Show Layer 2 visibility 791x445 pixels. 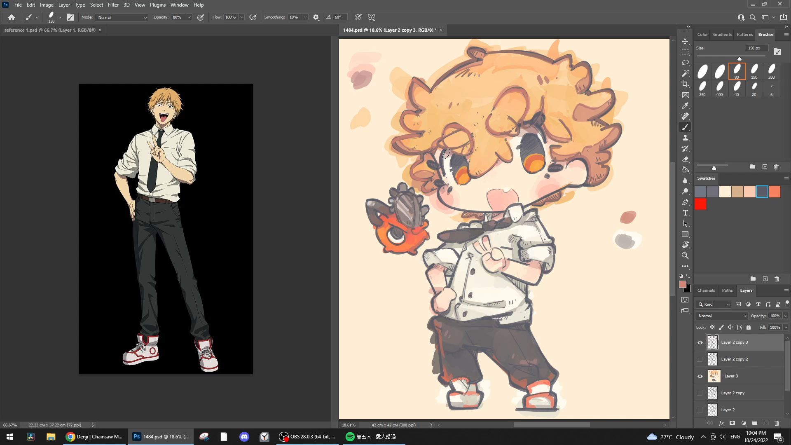pos(700,410)
